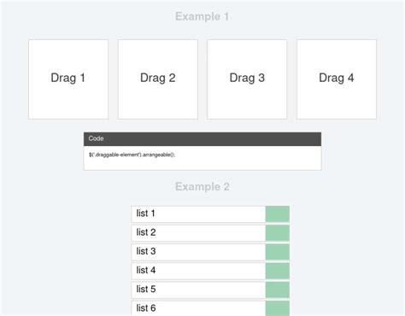405x316 pixels.
Task: Select the list 2 row
Action: click(210, 233)
